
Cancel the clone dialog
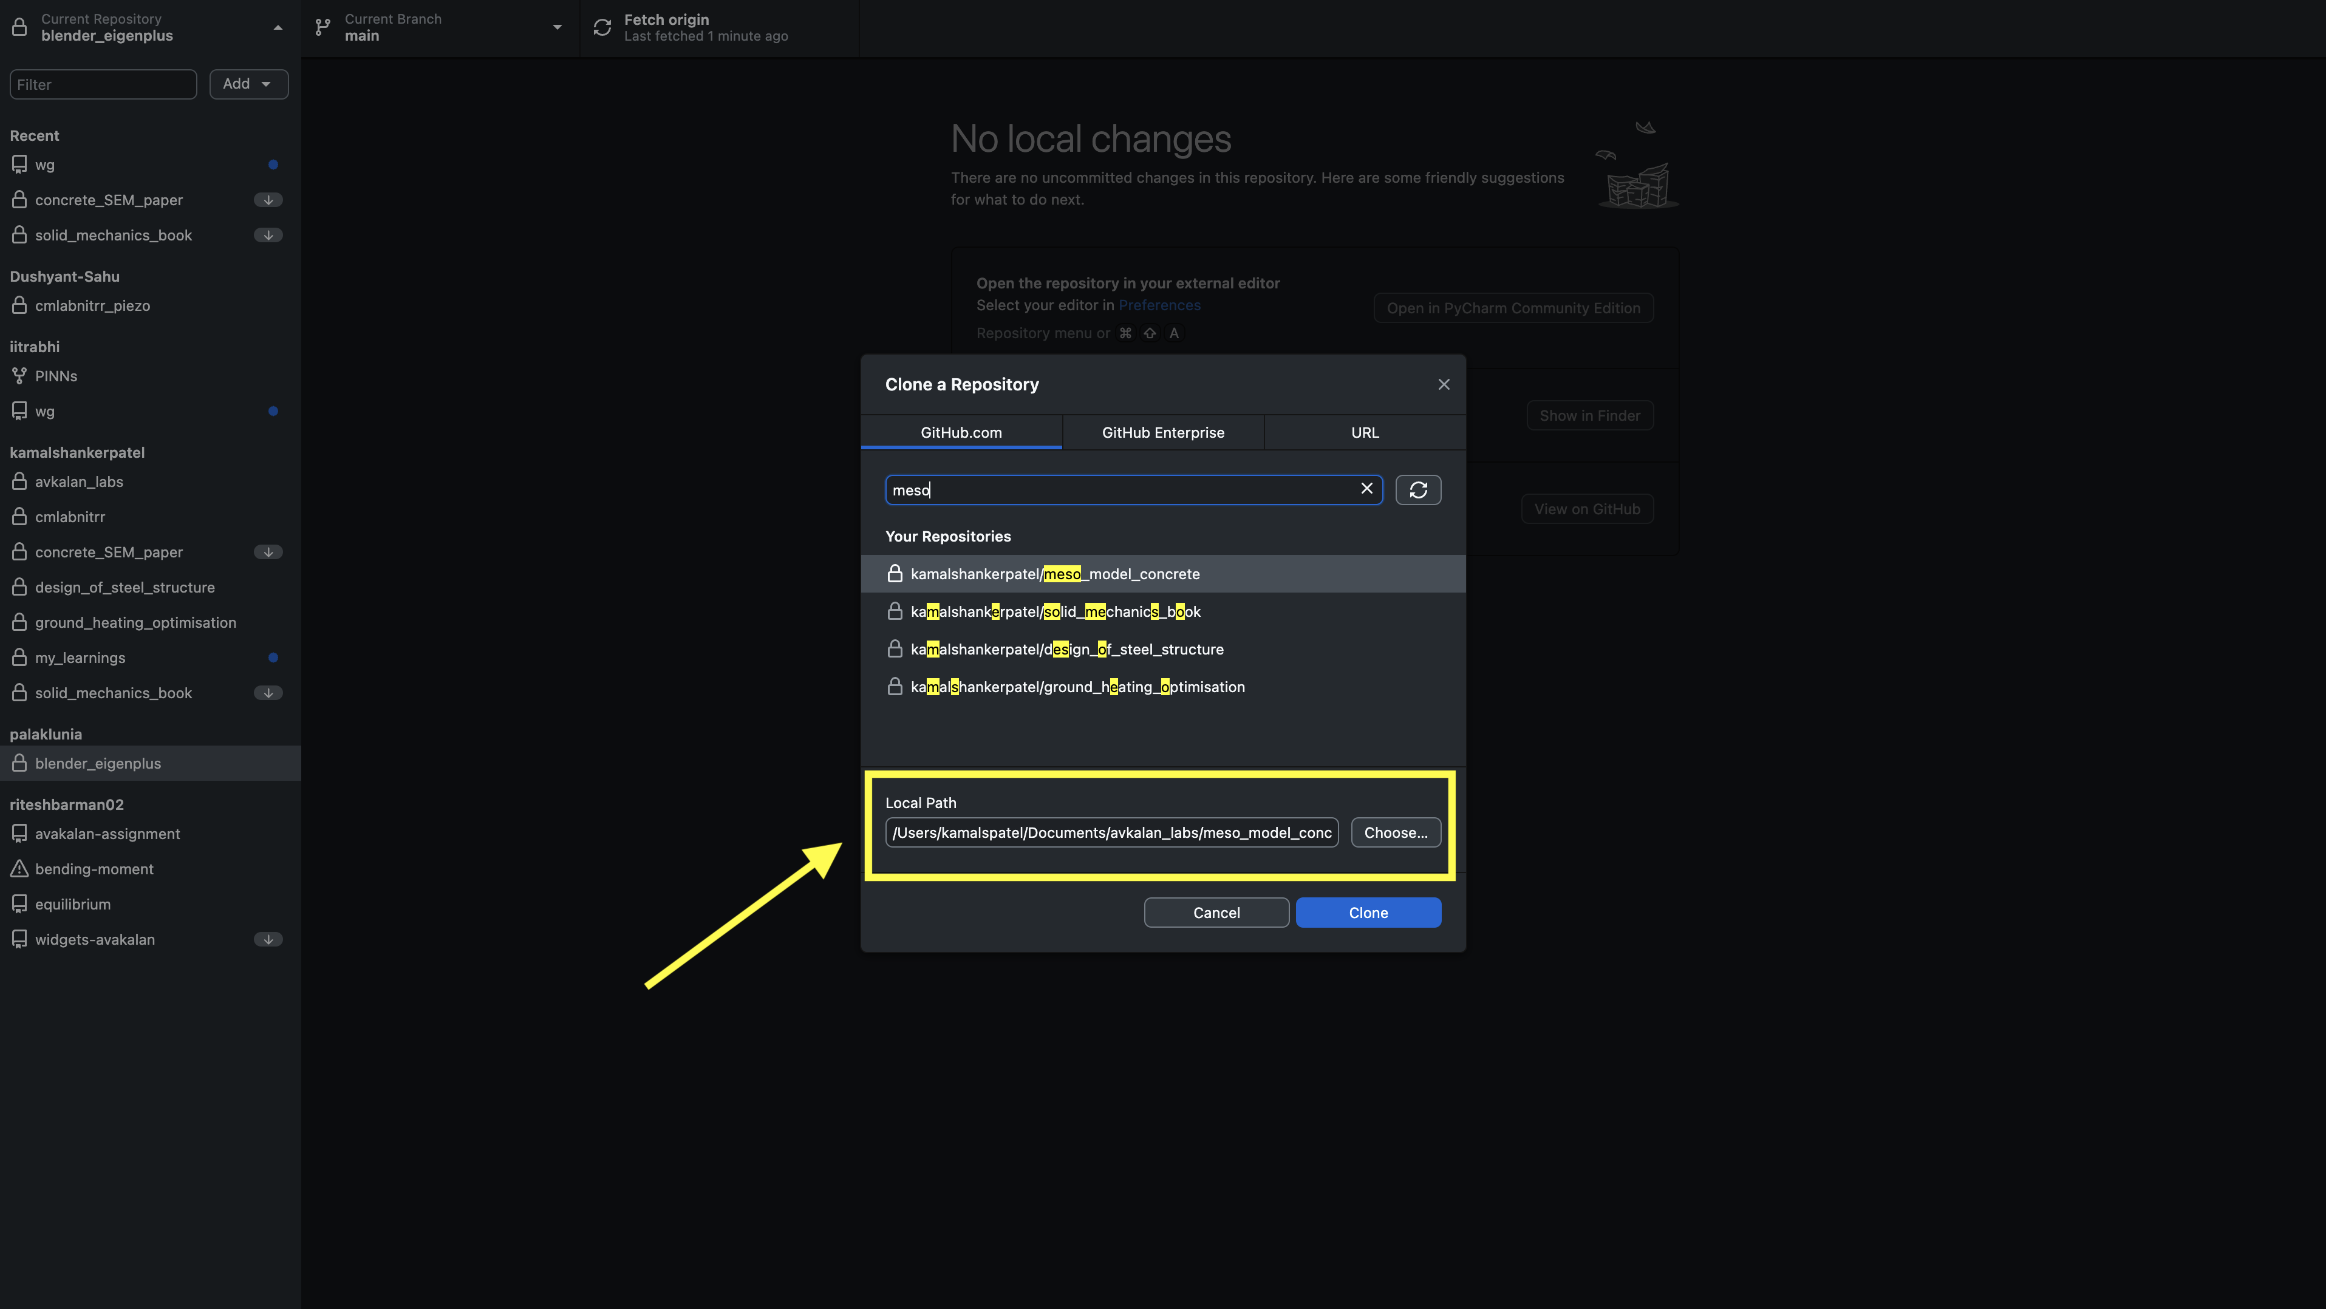tap(1215, 913)
